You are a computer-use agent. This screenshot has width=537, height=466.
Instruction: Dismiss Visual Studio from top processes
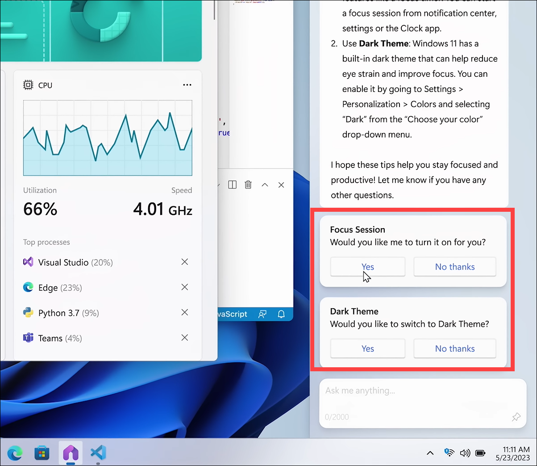click(x=184, y=262)
